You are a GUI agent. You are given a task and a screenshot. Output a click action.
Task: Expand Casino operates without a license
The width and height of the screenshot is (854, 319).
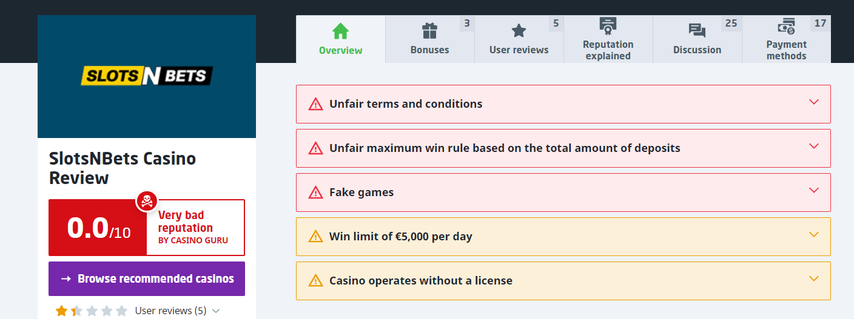coord(814,278)
